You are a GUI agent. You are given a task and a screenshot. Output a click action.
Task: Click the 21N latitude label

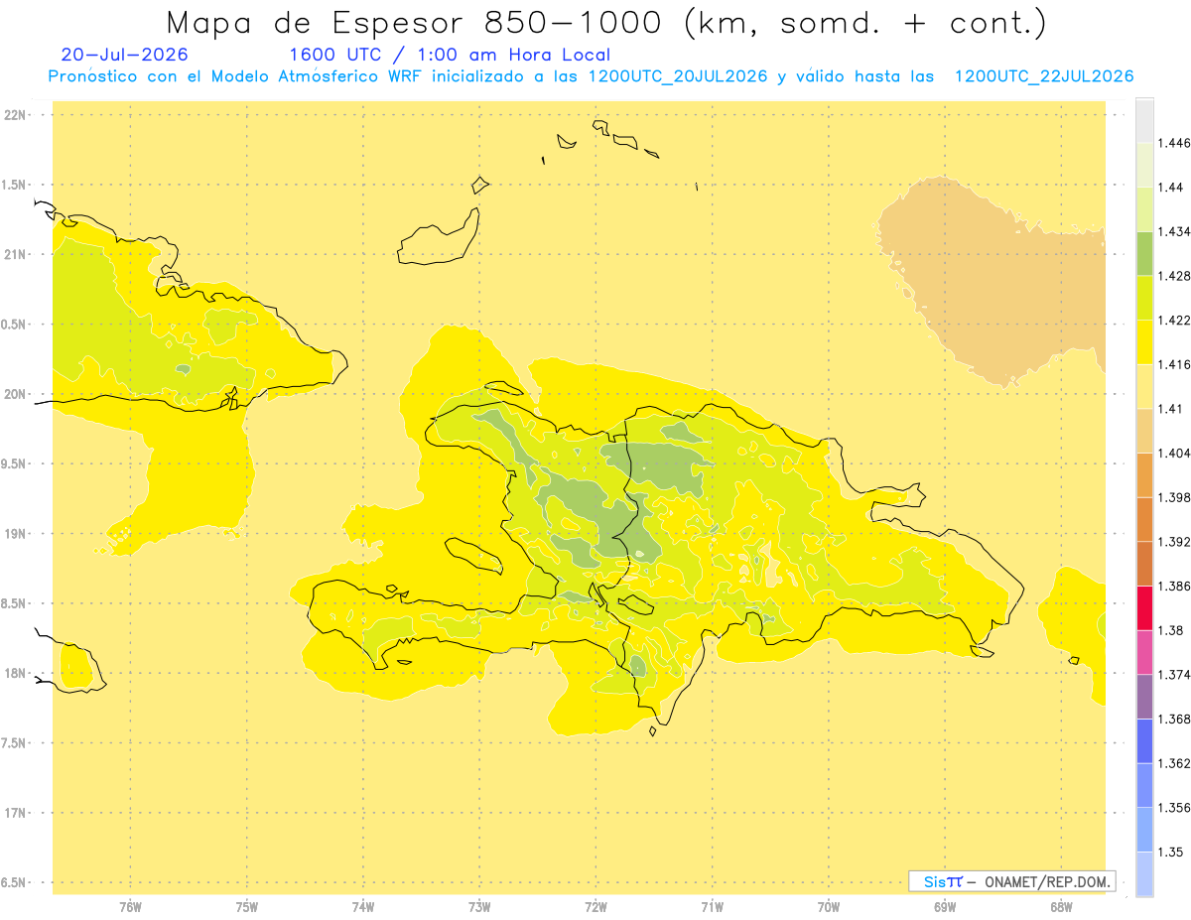16,255
